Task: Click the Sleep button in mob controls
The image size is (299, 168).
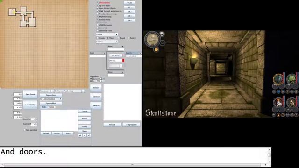Action: 85,131
